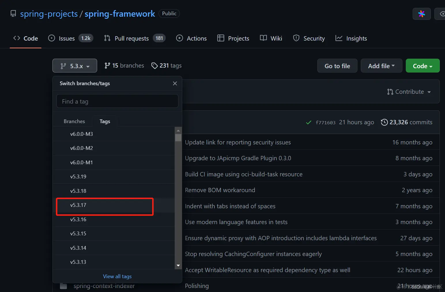
Task: Click the tag list scrollbar thumb
Action: coord(178,138)
